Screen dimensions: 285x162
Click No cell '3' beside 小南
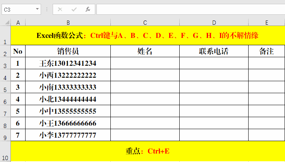[18, 87]
